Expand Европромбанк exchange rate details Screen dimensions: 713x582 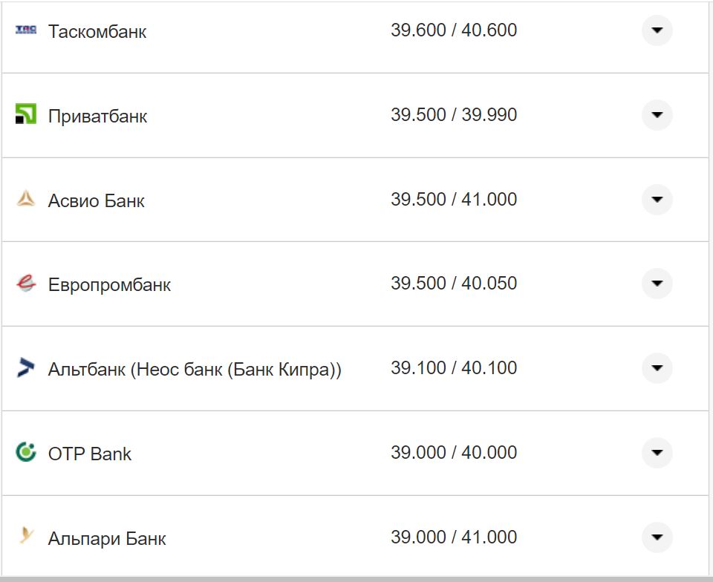[657, 284]
